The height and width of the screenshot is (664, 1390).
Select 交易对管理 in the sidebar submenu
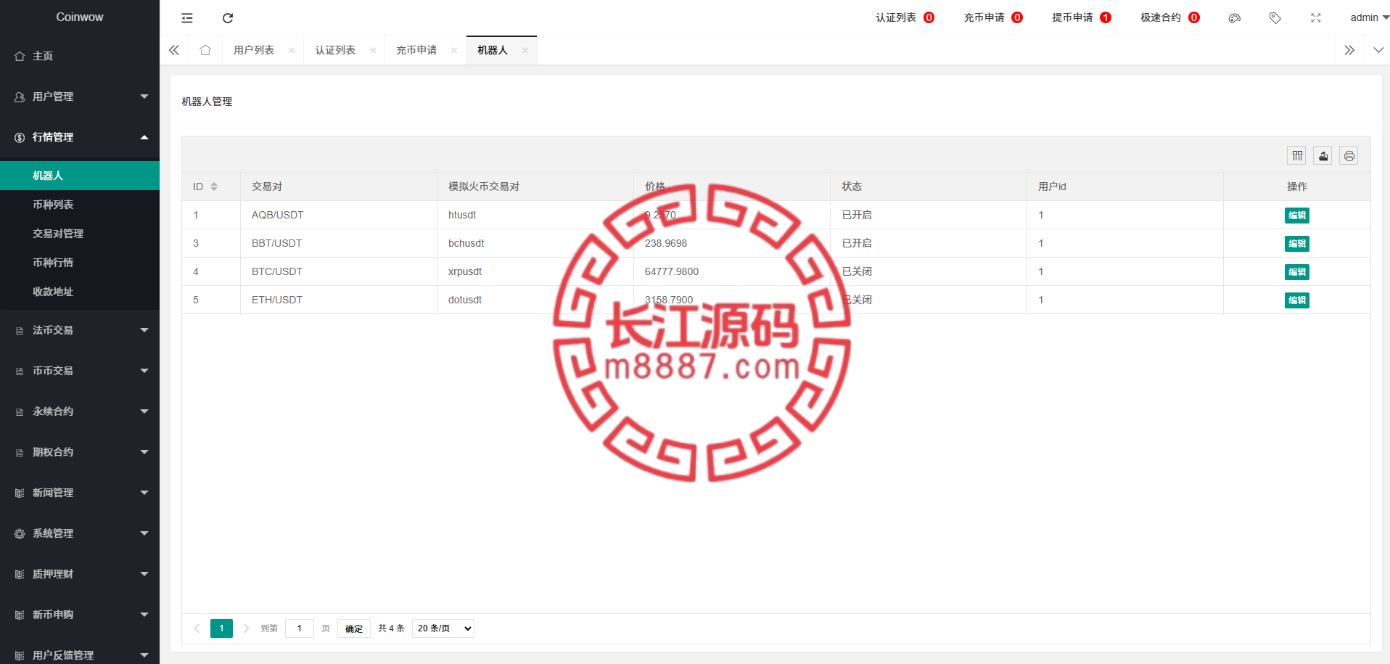pyautogui.click(x=80, y=234)
